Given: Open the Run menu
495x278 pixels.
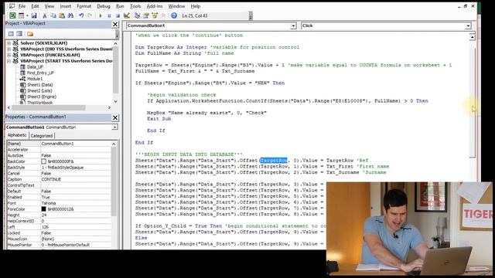Looking at the screenshot, I should (x=120, y=6).
